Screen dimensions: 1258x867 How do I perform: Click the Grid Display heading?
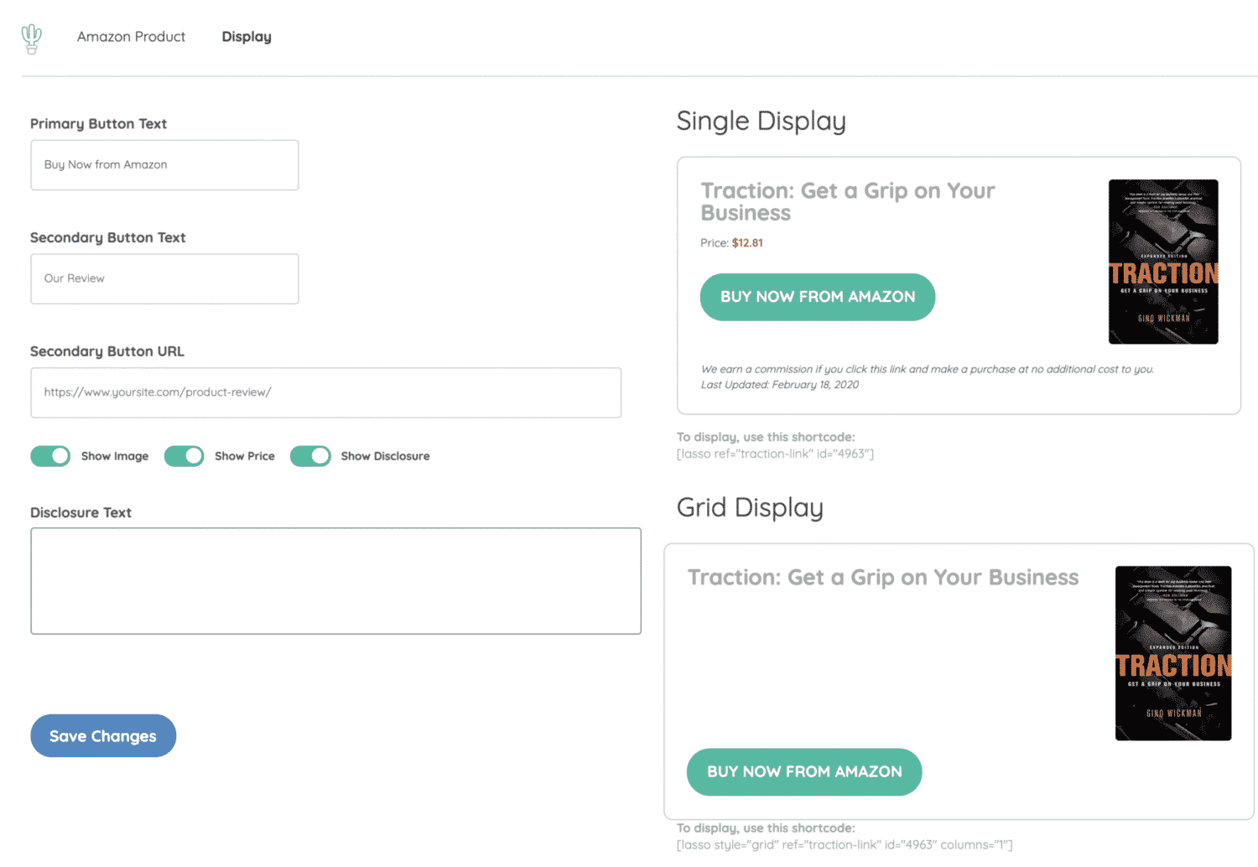[x=750, y=508]
